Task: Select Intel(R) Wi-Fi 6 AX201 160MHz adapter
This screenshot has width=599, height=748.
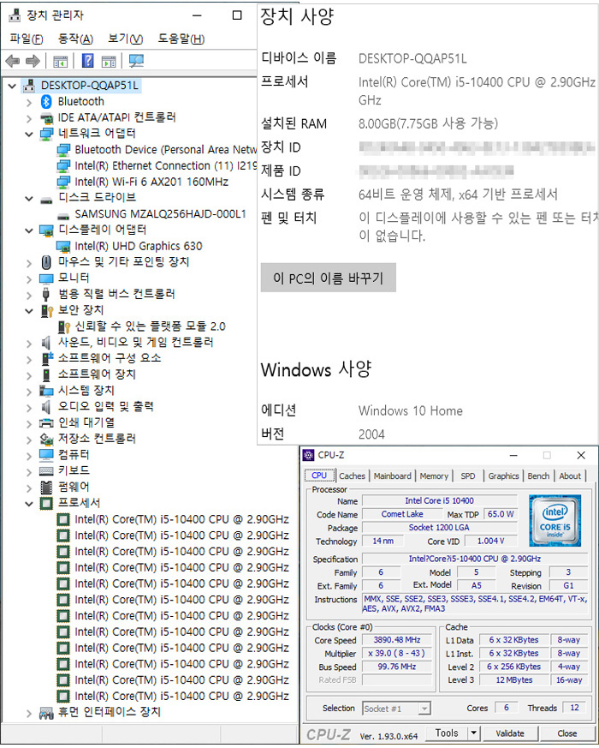Action: click(x=151, y=182)
